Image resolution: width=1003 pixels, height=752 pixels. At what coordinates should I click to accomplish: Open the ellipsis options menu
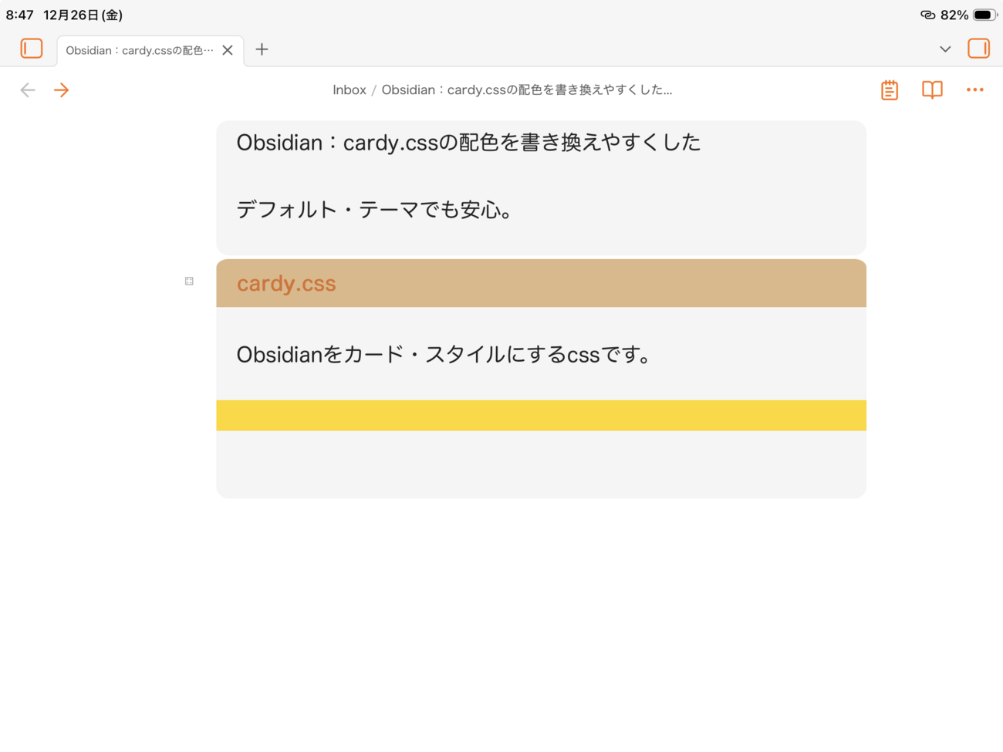(974, 89)
